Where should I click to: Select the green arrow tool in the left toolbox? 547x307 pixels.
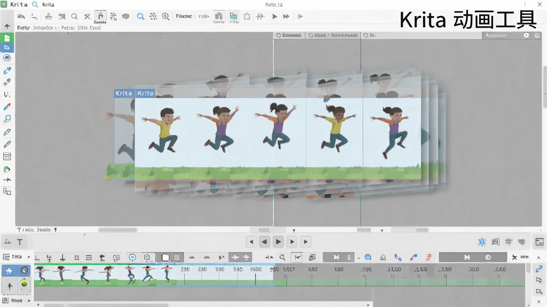pyautogui.click(x=7, y=169)
